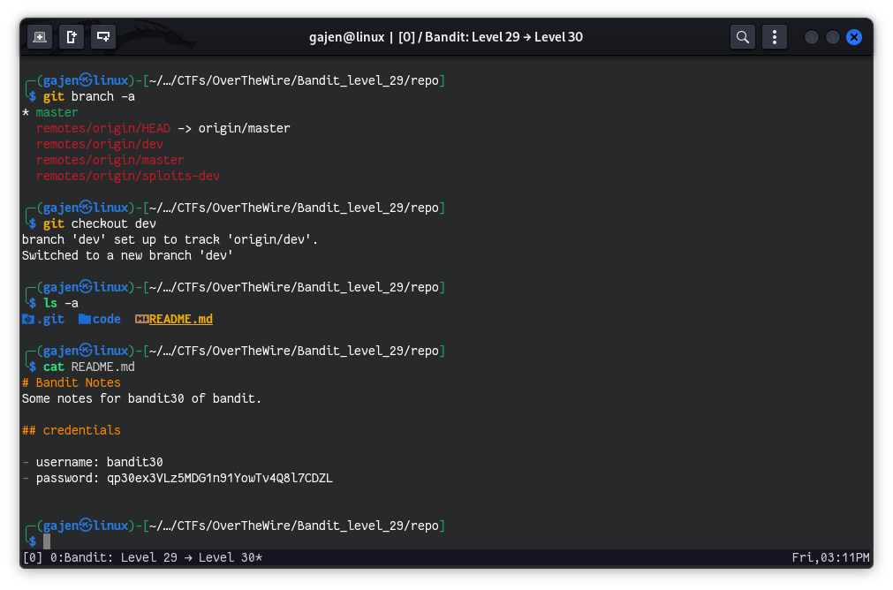Click the cursor block at the last prompt

[47, 541]
